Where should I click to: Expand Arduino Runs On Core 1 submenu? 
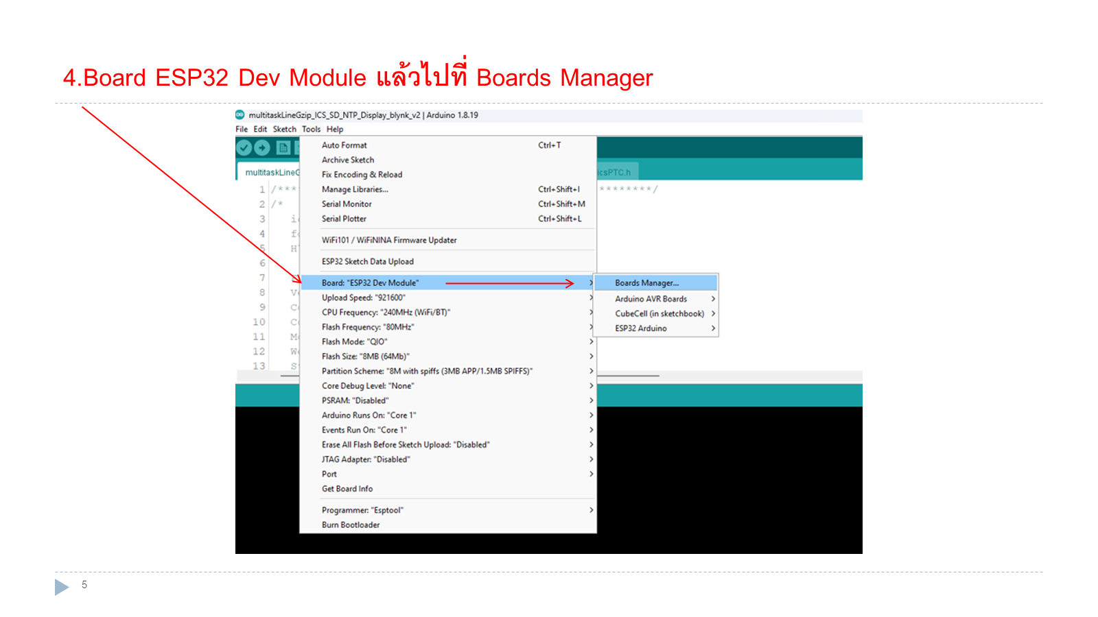[x=448, y=415]
